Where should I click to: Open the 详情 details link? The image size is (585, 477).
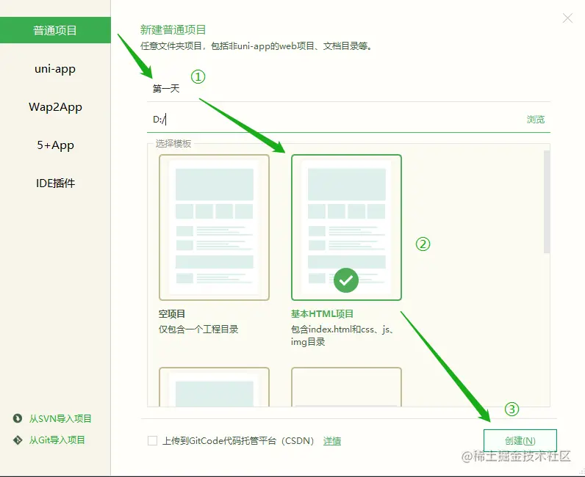pos(332,441)
